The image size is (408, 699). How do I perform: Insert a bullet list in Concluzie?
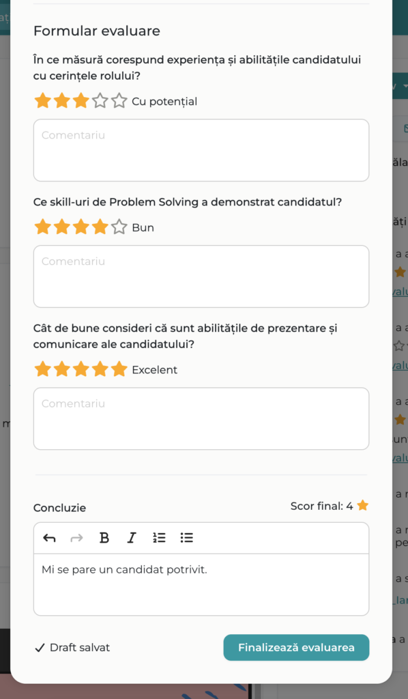(x=186, y=538)
